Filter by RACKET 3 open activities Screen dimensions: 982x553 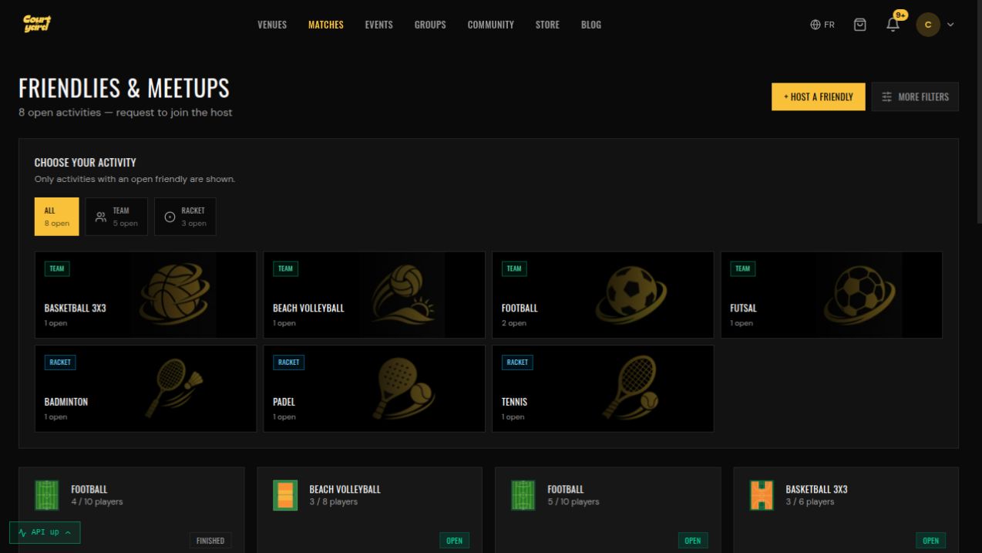tap(185, 217)
